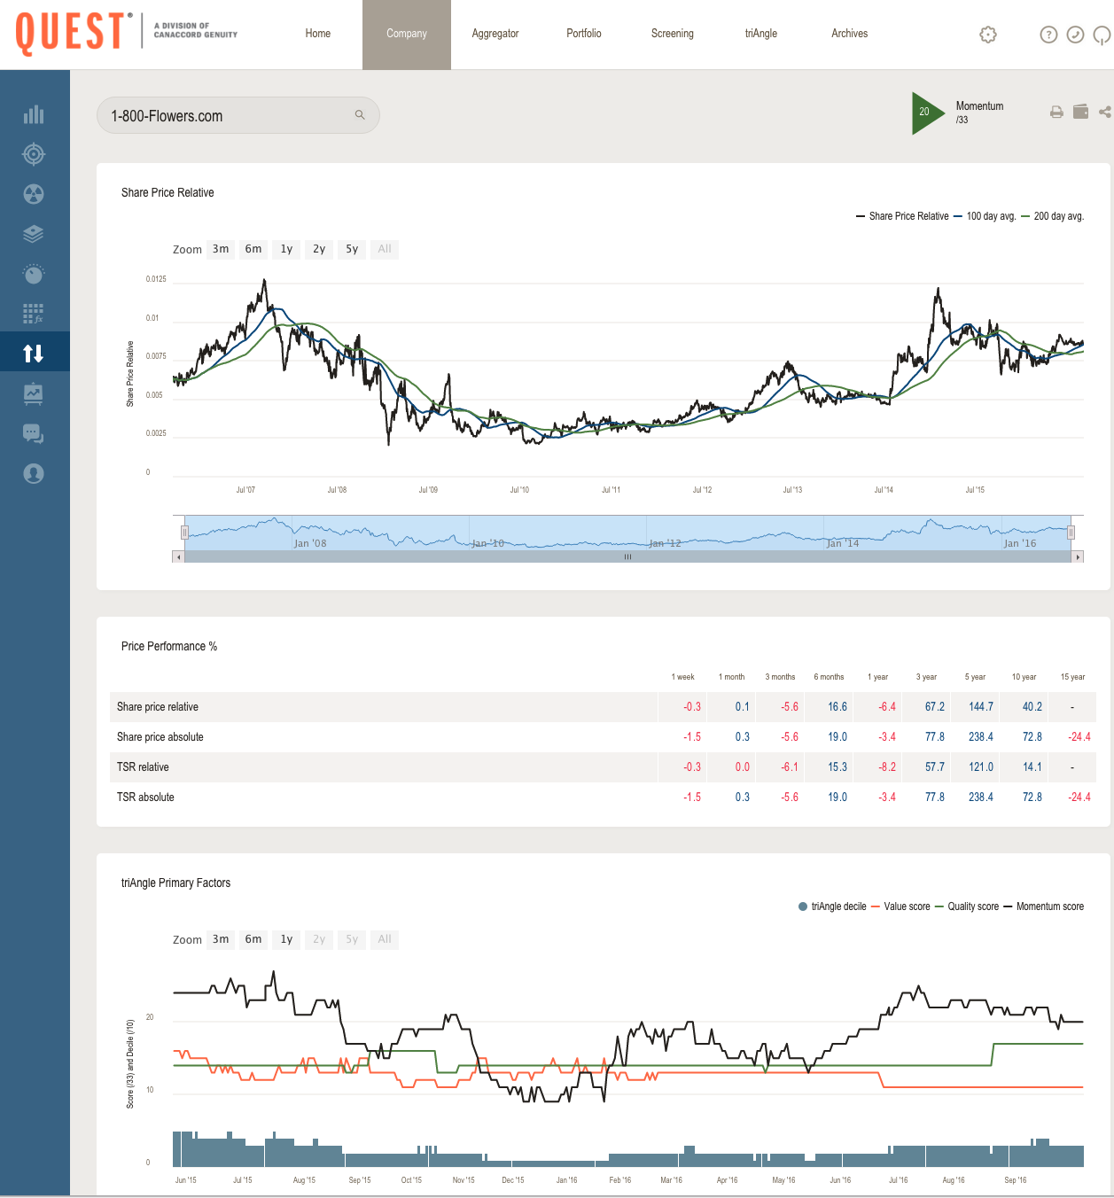
Task: Click the left handle of chart range navigator
Action: (x=184, y=533)
